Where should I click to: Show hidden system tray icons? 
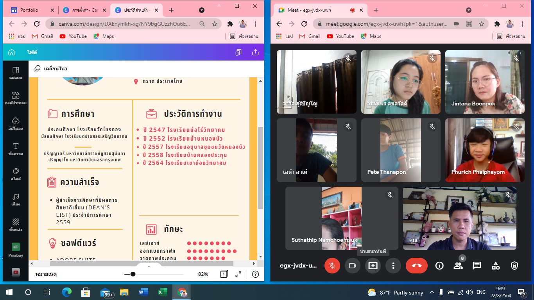(x=432, y=292)
